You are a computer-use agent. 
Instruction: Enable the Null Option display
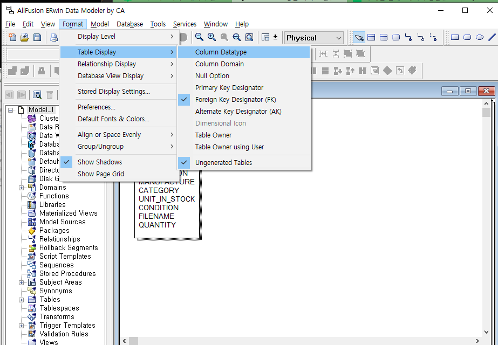click(244, 76)
